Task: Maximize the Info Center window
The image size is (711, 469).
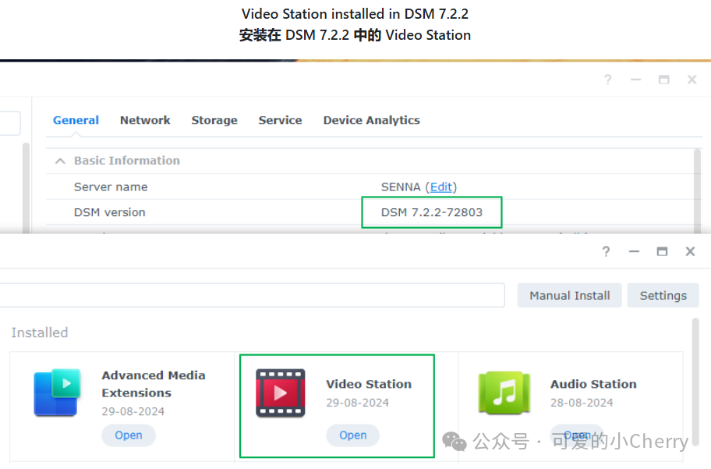Action: (664, 80)
